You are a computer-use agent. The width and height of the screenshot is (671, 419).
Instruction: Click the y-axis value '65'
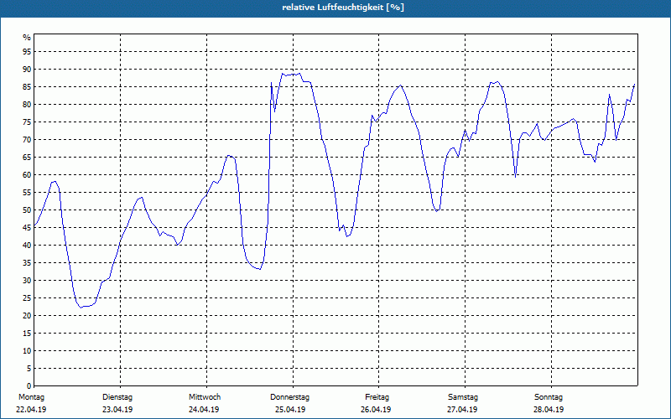(27, 158)
